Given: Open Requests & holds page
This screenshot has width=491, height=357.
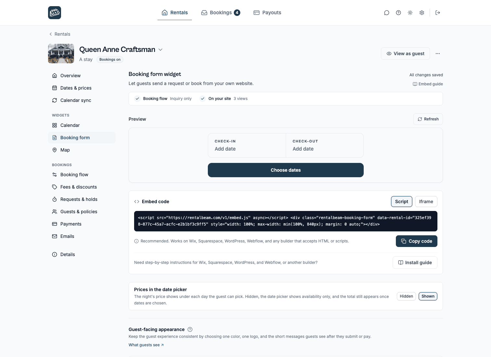Looking at the screenshot, I should tap(82, 199).
